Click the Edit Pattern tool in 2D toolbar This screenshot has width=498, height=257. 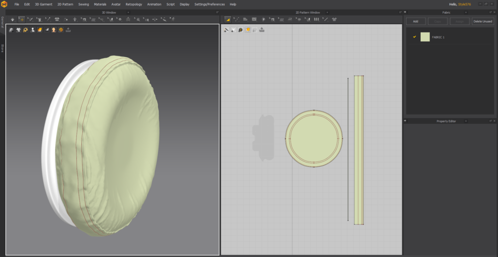[236, 19]
